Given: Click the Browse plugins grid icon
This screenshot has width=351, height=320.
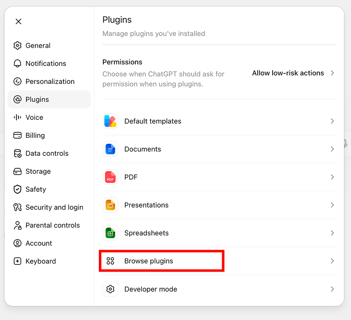Looking at the screenshot, I should [x=110, y=261].
